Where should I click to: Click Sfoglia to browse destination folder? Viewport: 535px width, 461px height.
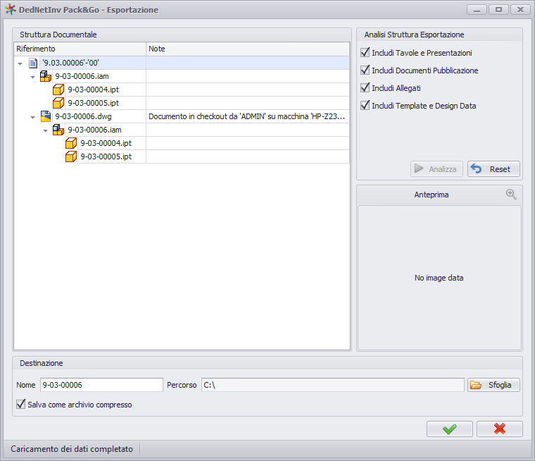tap(493, 385)
